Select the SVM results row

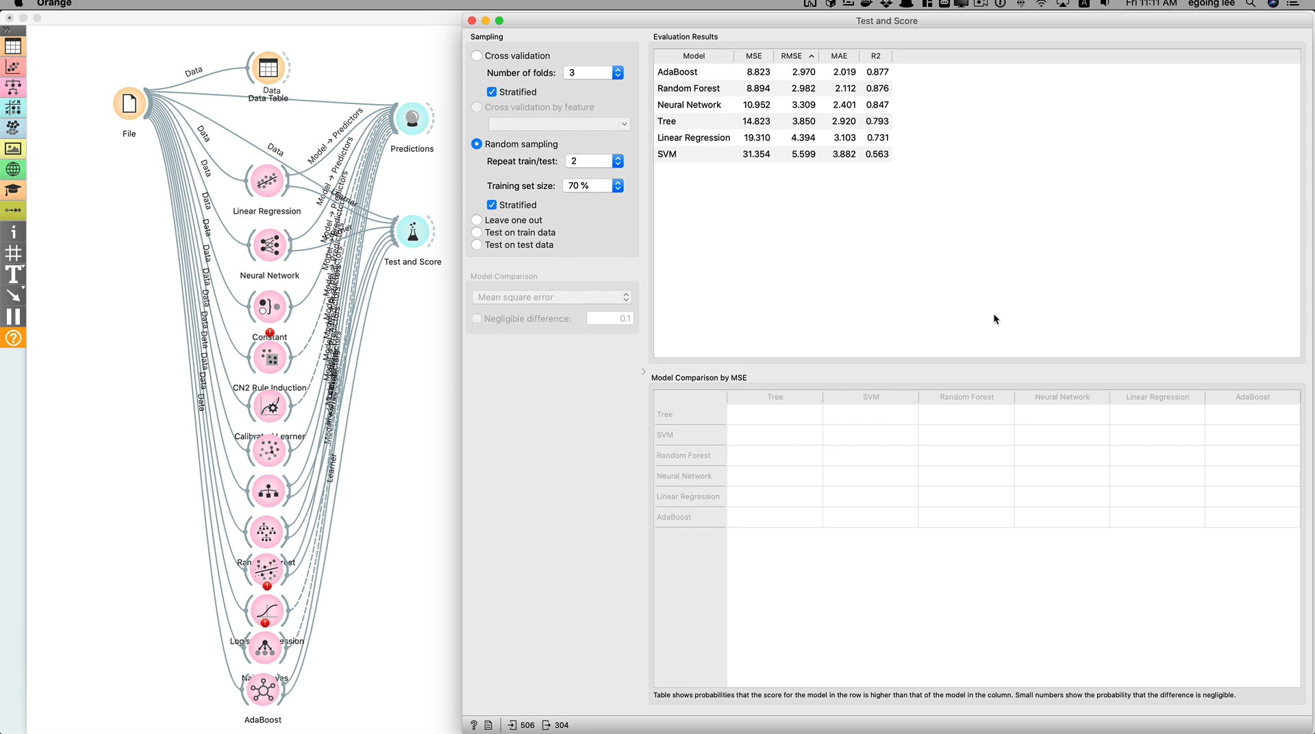(x=773, y=154)
